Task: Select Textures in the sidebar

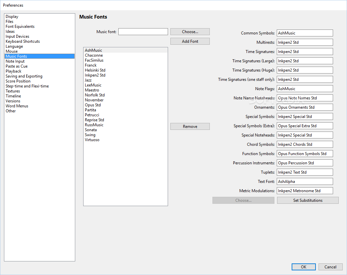Action: [x=39, y=91]
